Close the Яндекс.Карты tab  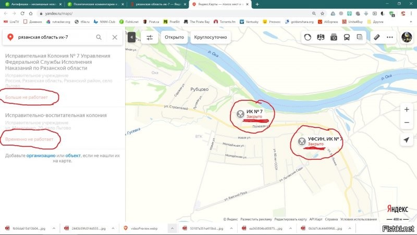tap(247, 4)
